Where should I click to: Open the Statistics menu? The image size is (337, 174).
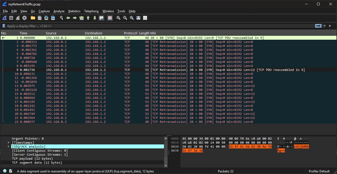coord(74,11)
